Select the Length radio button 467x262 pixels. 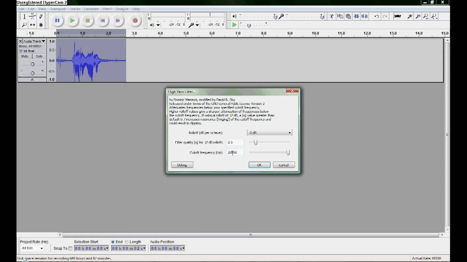click(127, 242)
